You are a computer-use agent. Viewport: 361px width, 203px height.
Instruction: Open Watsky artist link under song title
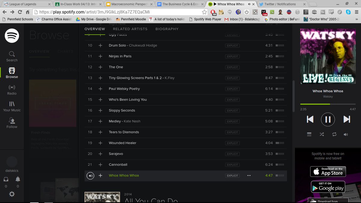tap(328, 97)
